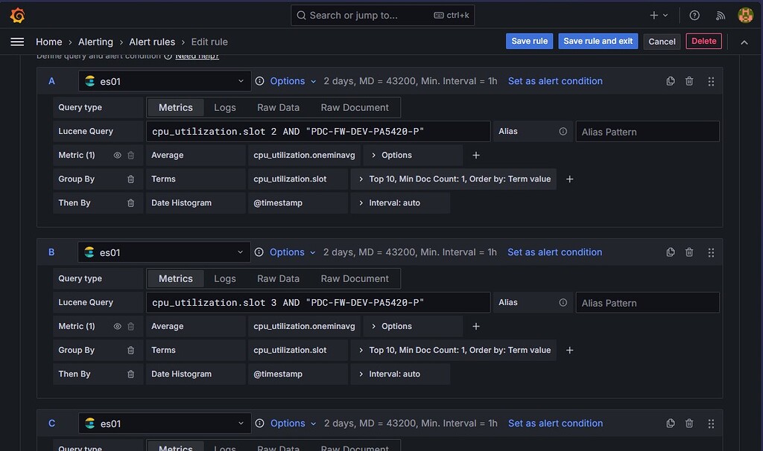Viewport: 763px width, 451px height.
Task: Switch to the Logs tab in query A
Action: point(225,107)
